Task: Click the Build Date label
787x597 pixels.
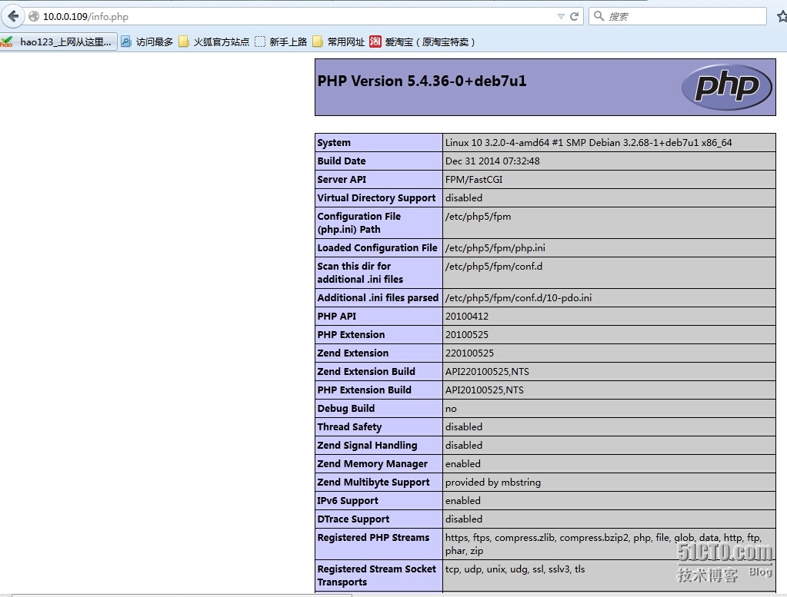Action: [x=342, y=161]
